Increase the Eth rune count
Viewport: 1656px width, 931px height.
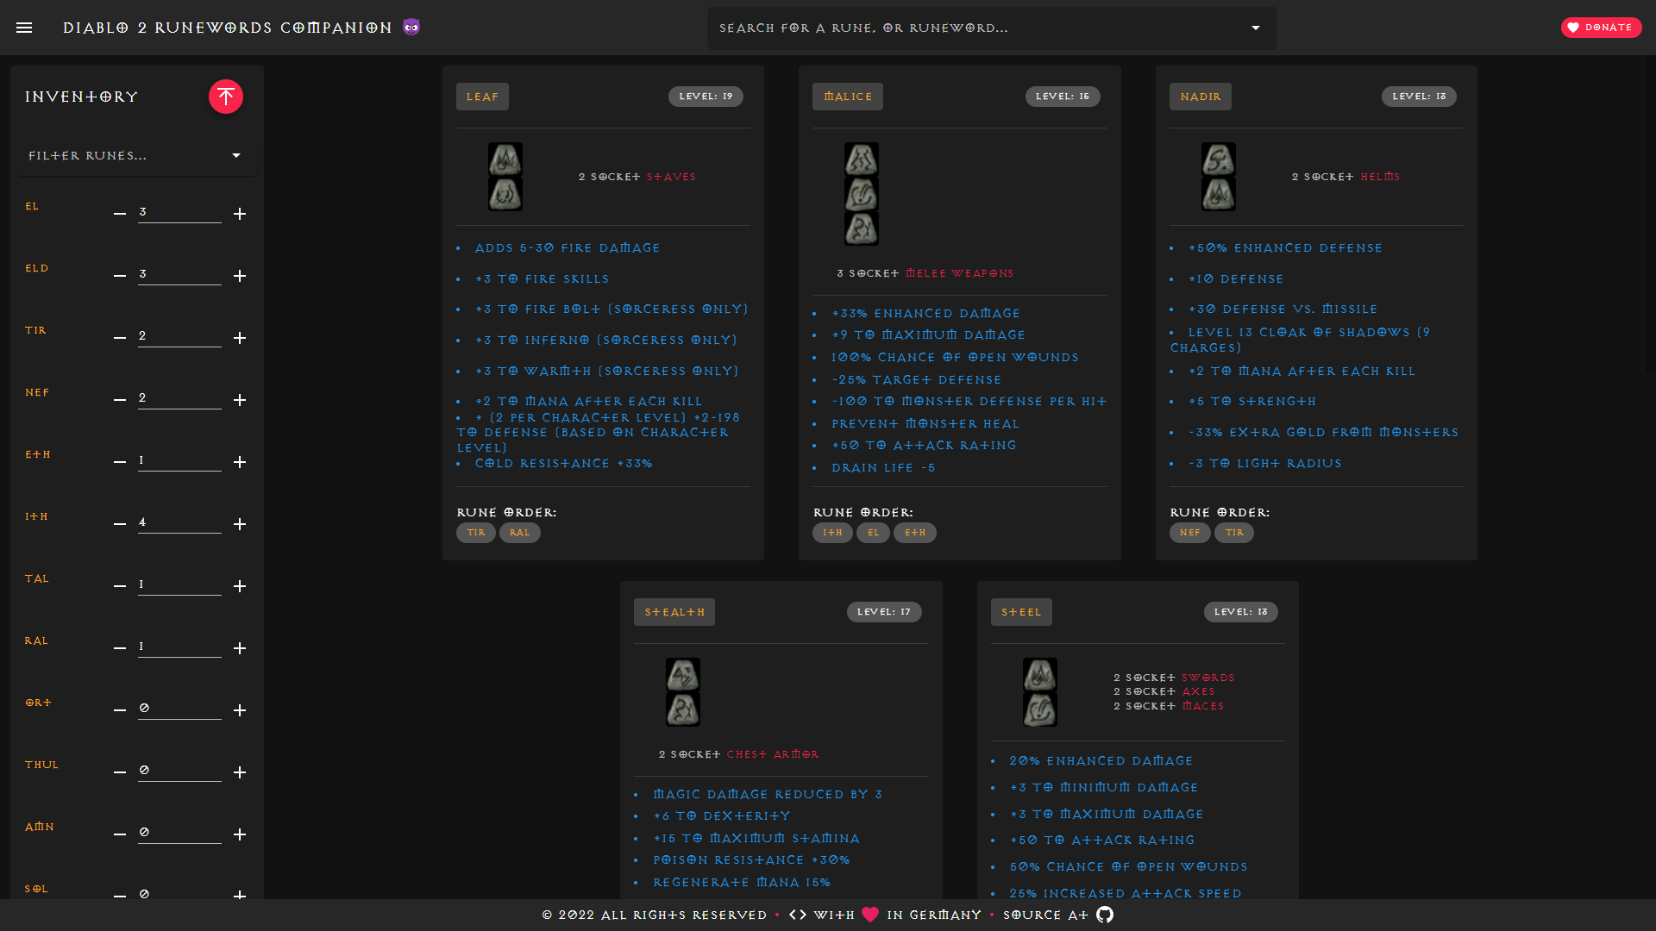(x=240, y=462)
